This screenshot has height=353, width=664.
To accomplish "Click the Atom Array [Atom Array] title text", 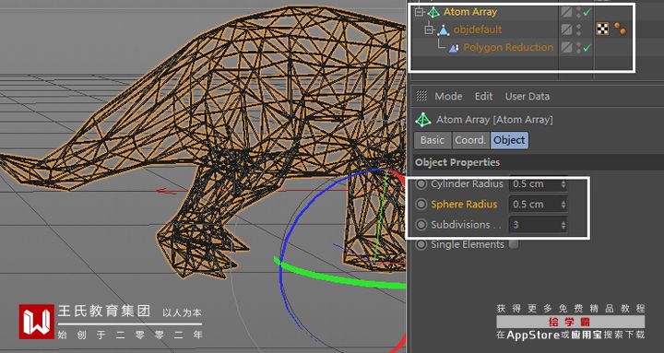I will tap(494, 120).
